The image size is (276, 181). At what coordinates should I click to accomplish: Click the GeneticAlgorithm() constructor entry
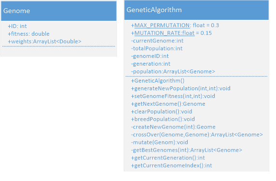pos(158,81)
